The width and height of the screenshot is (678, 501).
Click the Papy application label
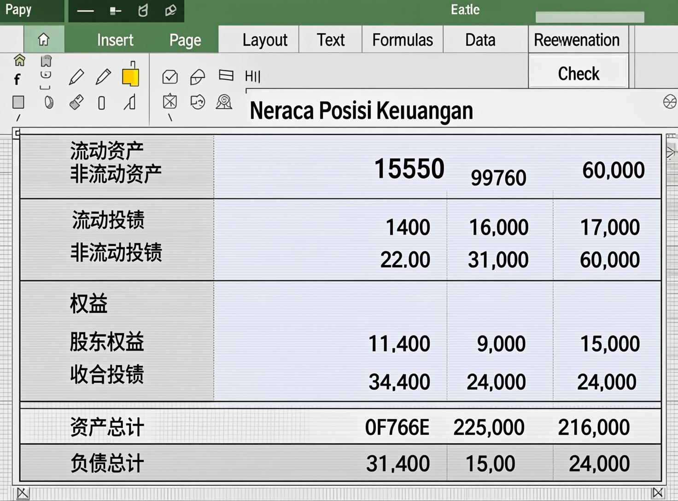(18, 10)
